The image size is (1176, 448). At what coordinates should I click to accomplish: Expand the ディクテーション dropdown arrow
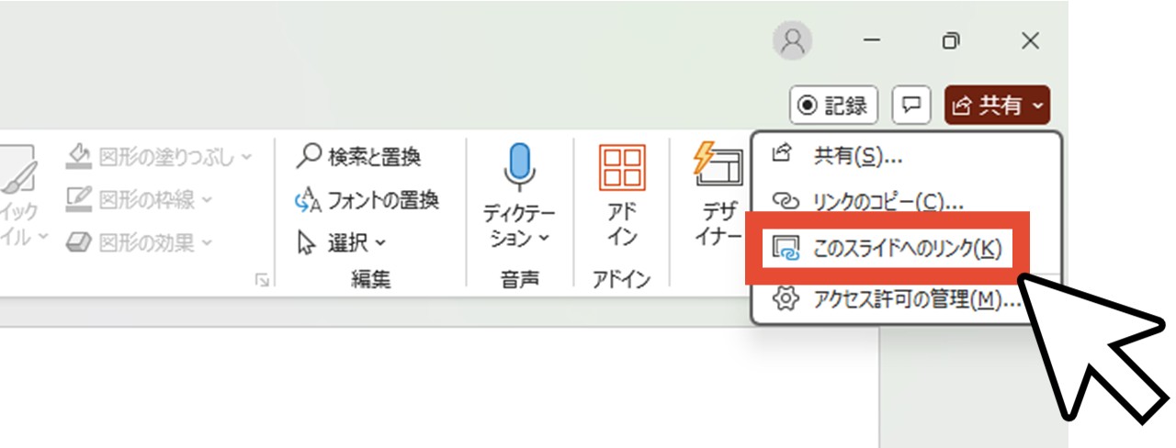[x=543, y=239]
